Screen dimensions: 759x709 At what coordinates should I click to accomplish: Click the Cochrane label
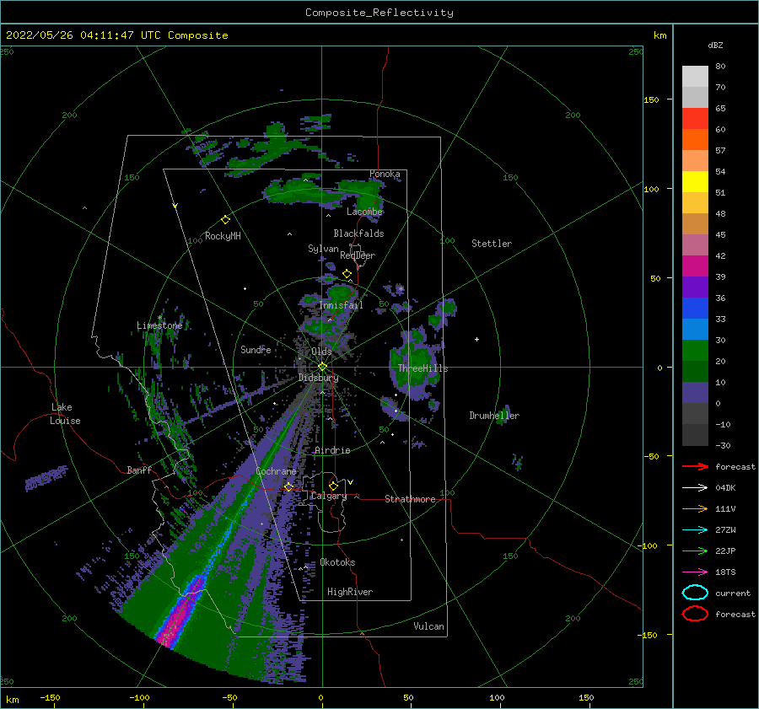coord(276,471)
